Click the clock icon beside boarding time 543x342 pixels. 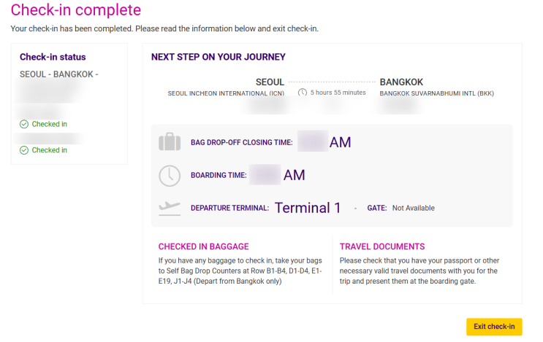170,175
